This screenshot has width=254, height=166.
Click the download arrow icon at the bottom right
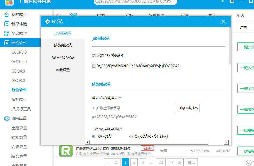(248, 162)
